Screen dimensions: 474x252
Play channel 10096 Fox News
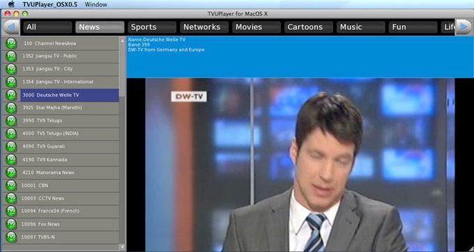(x=70, y=224)
